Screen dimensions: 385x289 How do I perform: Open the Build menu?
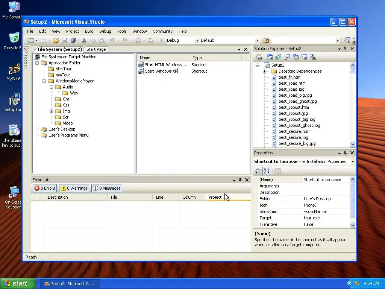point(89,31)
